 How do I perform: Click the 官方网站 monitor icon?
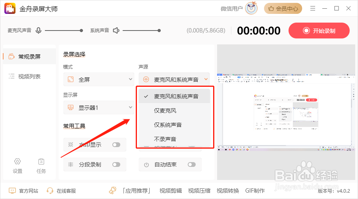point(12,191)
